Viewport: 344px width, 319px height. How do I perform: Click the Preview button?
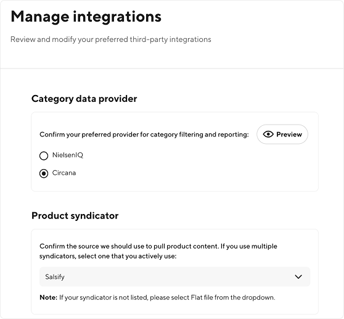tap(282, 134)
